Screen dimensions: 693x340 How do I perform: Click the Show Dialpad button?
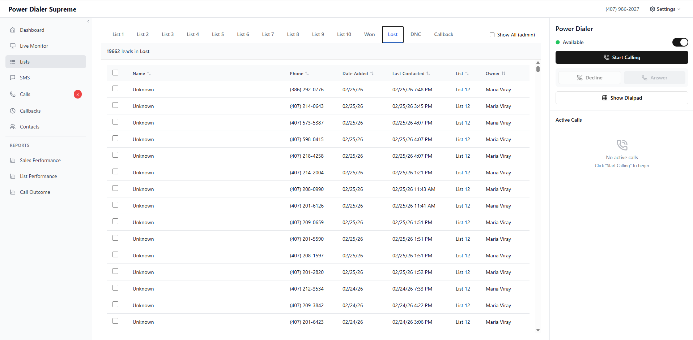[622, 98]
